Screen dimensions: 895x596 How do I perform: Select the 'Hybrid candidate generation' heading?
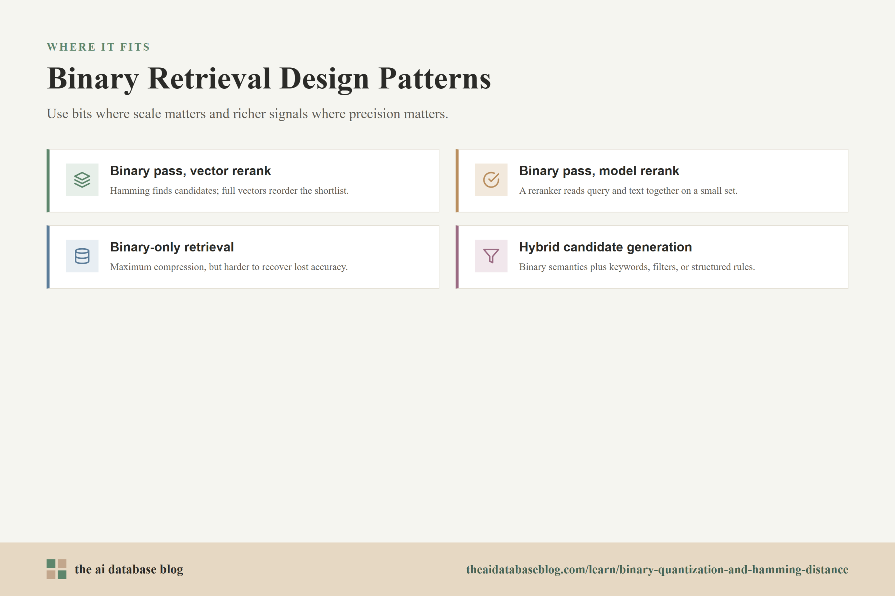tap(606, 247)
